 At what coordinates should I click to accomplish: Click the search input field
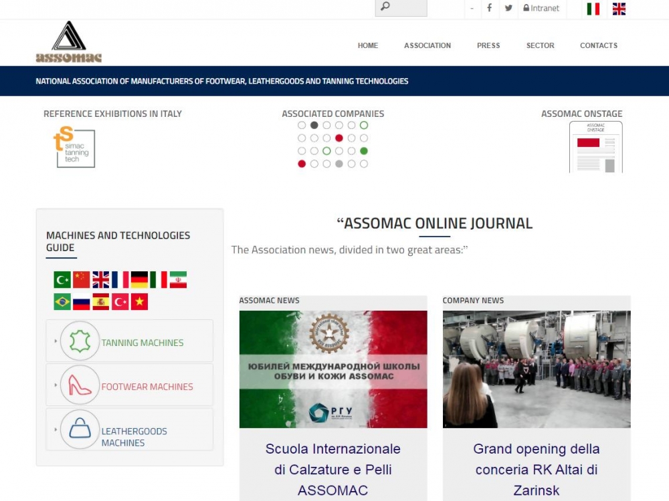click(x=401, y=7)
